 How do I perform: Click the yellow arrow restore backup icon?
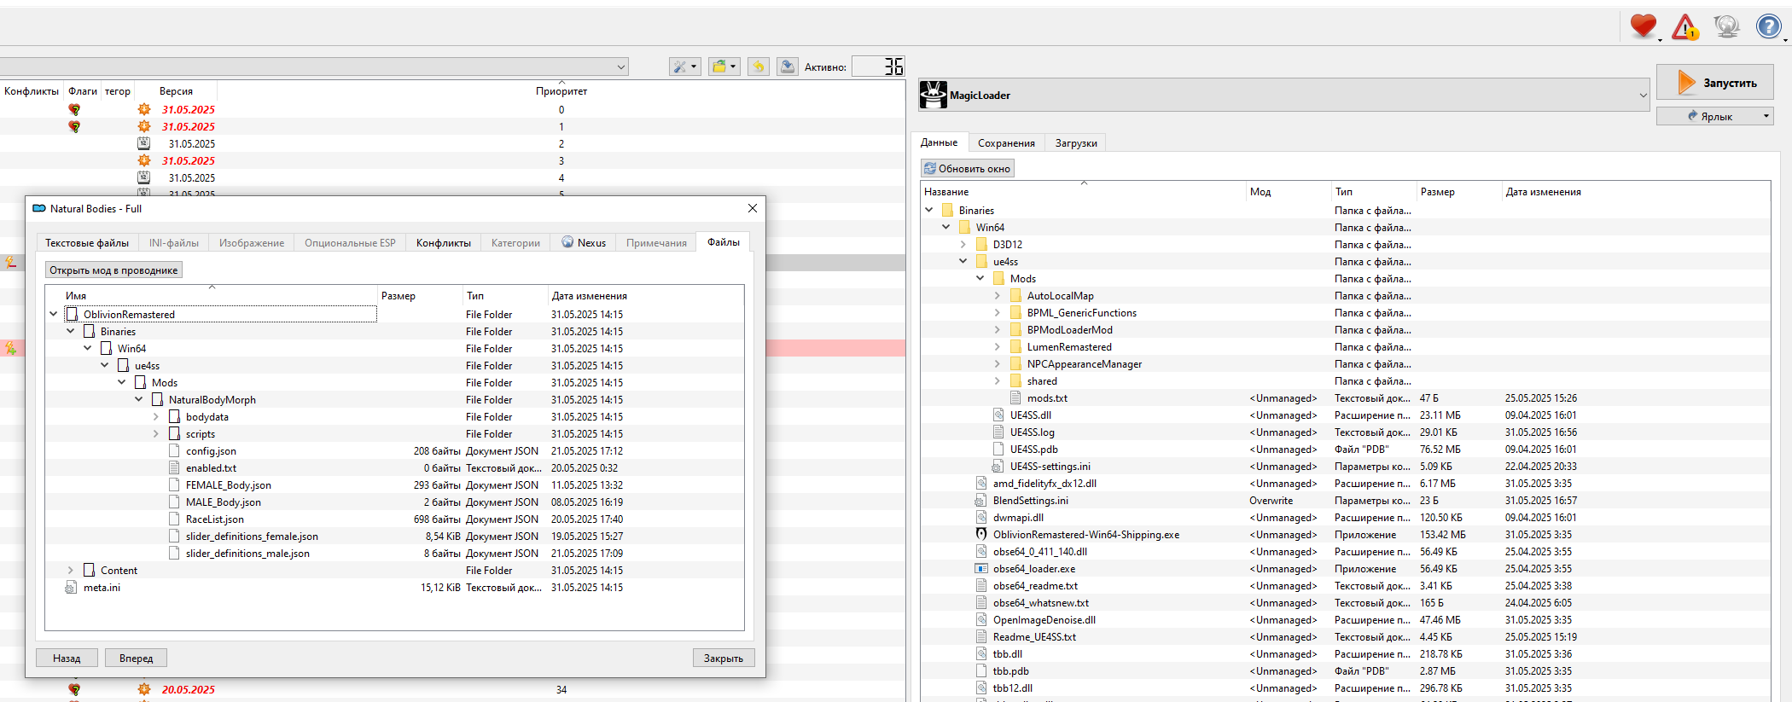pyautogui.click(x=758, y=67)
